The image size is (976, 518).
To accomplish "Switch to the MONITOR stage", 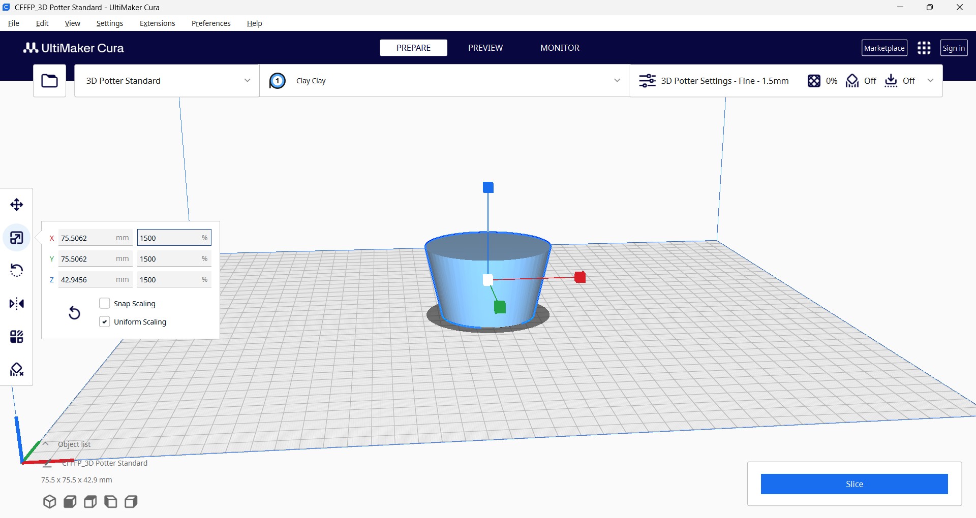I will (560, 48).
